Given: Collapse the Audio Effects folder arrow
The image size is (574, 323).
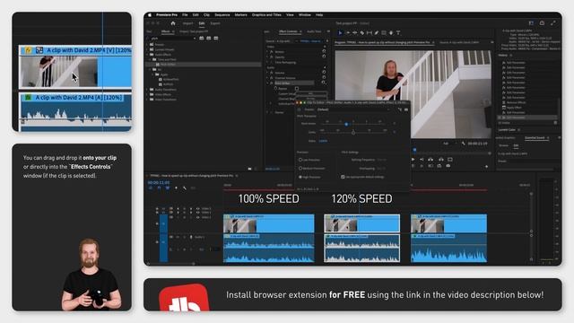Looking at the screenshot, I should (x=147, y=54).
